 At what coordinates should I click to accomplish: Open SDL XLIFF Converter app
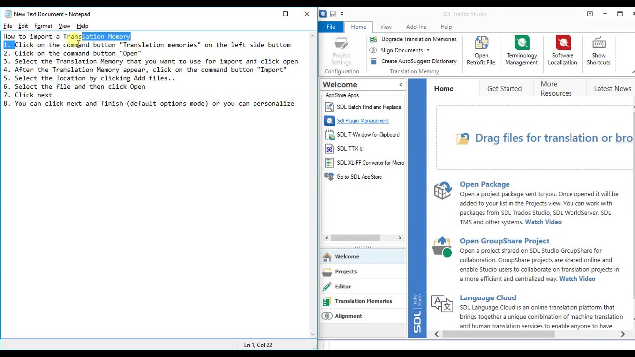coord(365,162)
